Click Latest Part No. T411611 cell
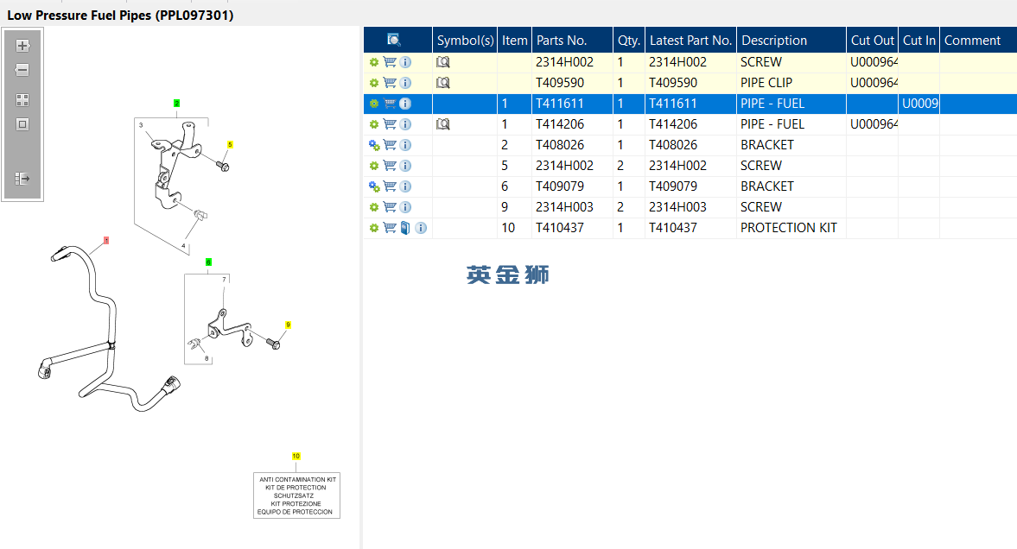Screen dimensions: 1017x549 tap(690, 104)
